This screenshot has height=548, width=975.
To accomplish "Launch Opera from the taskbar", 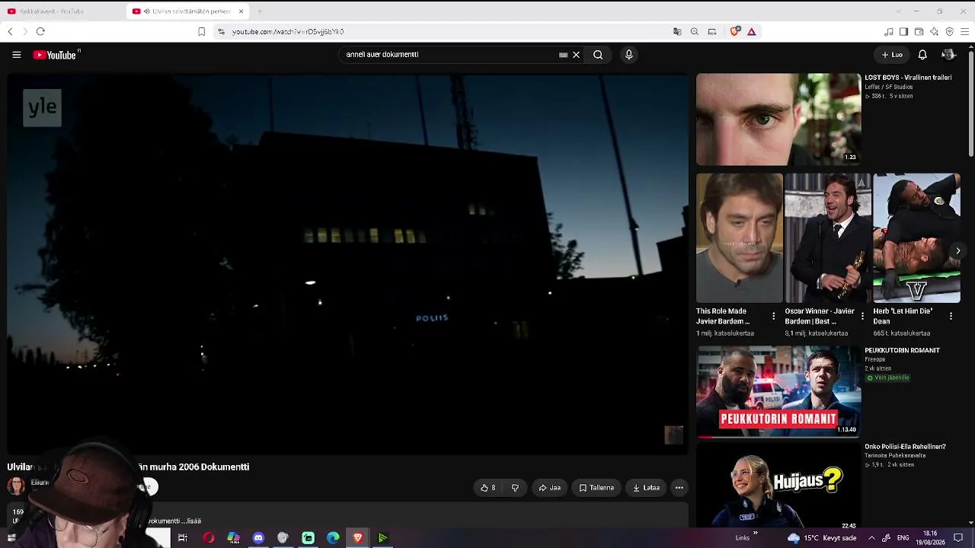I will point(208,538).
